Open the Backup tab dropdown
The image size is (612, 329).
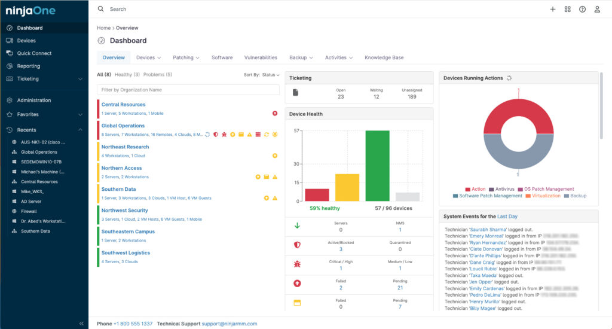pyautogui.click(x=301, y=57)
